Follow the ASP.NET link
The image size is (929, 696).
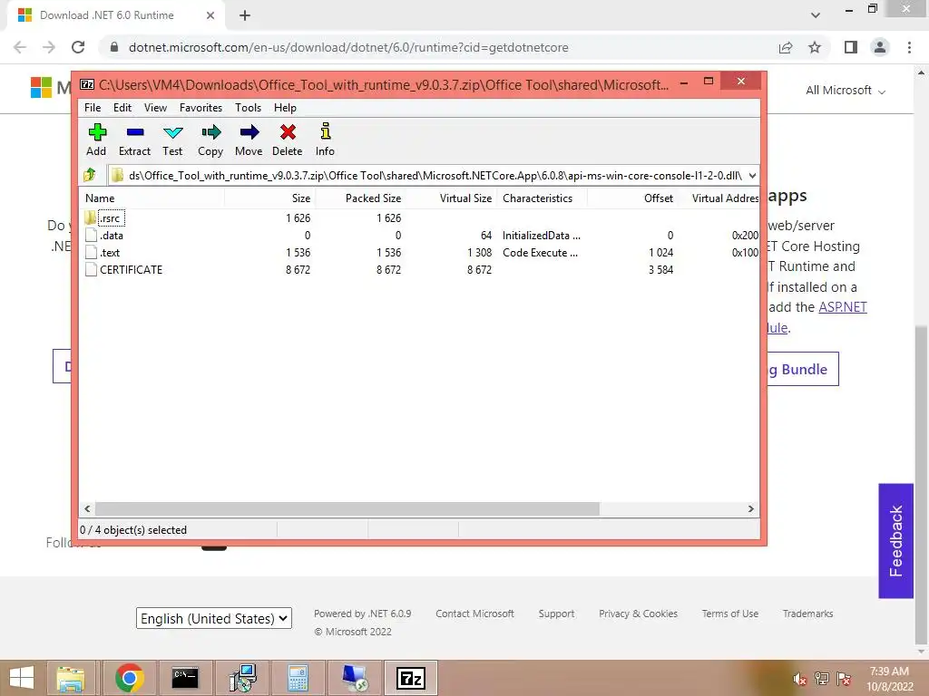[843, 307]
